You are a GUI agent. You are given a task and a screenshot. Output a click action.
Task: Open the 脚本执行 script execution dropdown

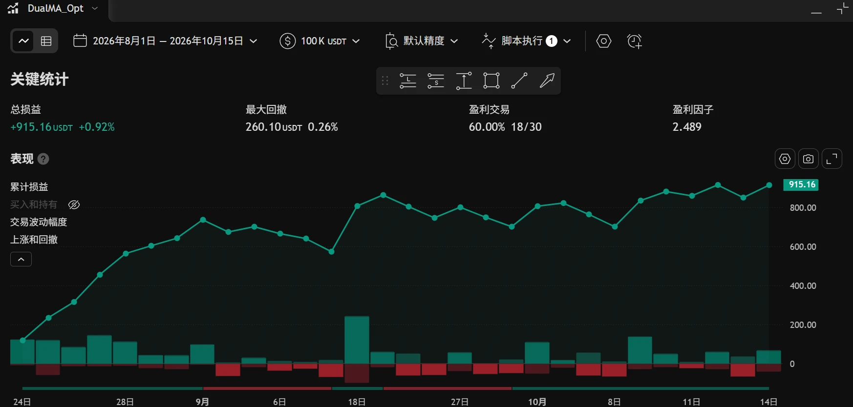526,41
